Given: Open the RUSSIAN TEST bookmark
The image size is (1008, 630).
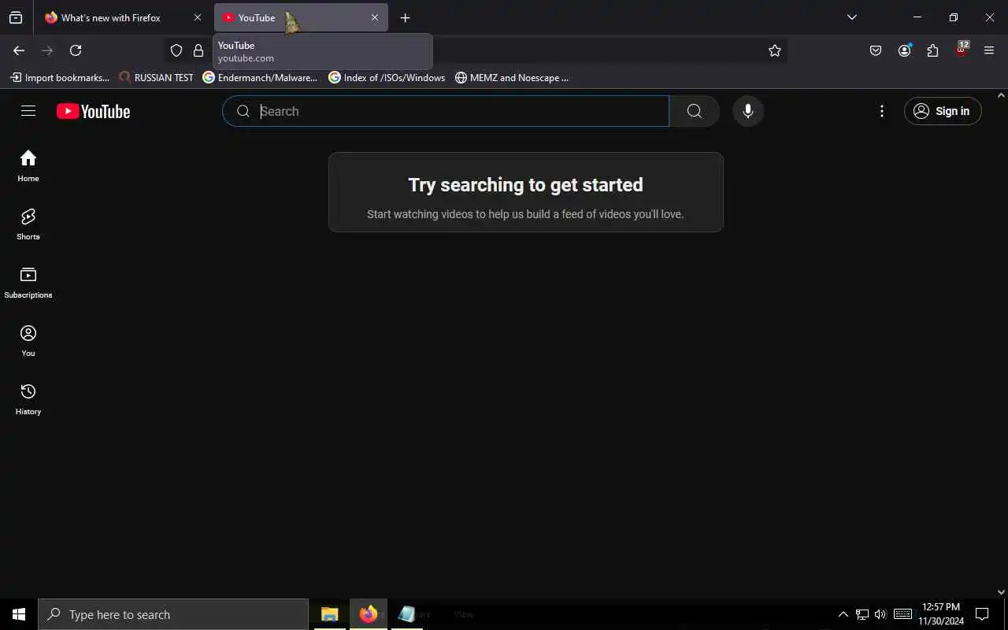Looking at the screenshot, I should [157, 77].
